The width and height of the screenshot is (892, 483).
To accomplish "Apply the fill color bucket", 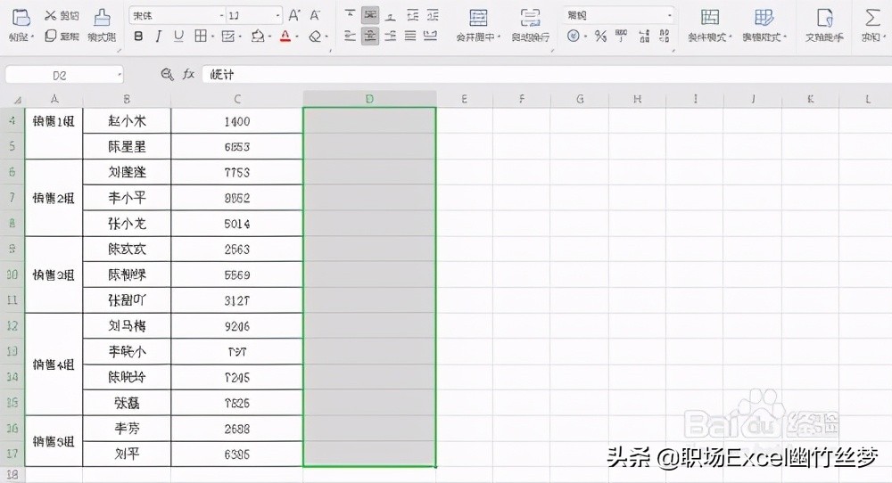I will tap(258, 37).
